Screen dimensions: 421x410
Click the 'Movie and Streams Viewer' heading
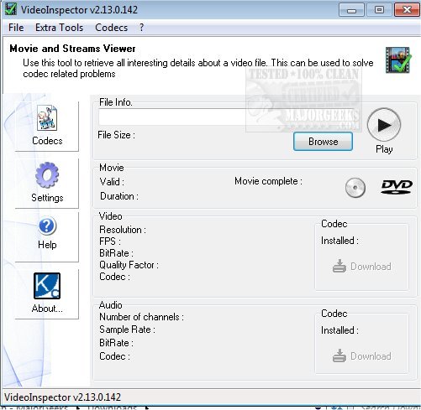coord(72,49)
